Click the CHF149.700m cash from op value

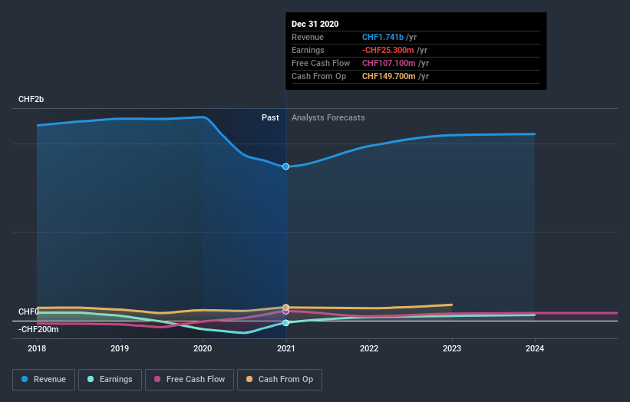(388, 76)
